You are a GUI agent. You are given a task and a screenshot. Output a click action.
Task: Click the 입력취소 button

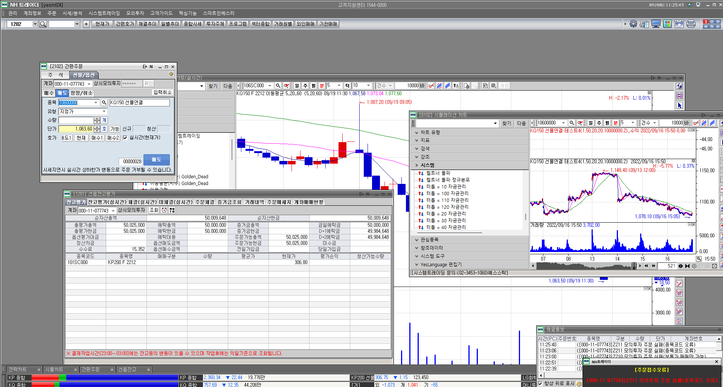coord(162,93)
